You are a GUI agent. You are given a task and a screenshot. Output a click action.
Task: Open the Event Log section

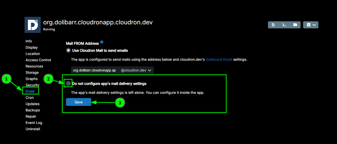point(34,123)
